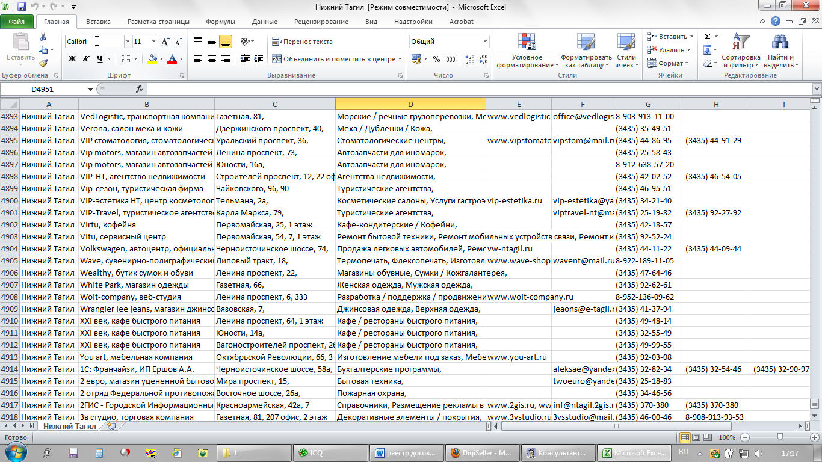
Task: Click the text orientation icon
Action: [246, 42]
